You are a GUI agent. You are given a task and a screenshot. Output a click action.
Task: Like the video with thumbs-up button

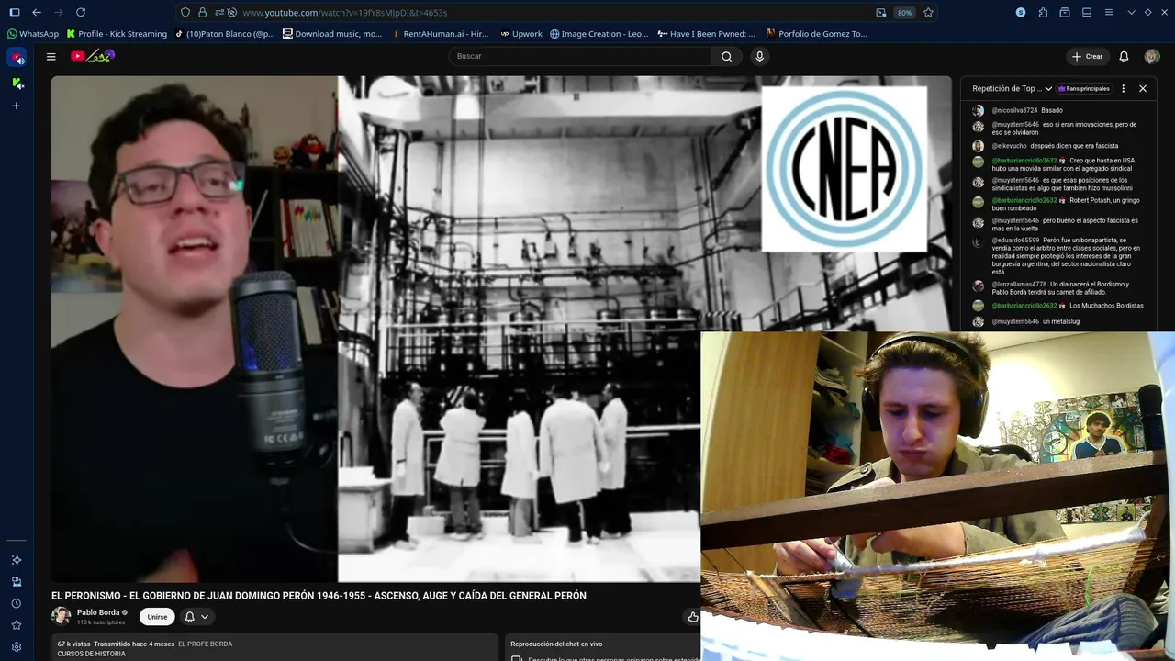693,617
